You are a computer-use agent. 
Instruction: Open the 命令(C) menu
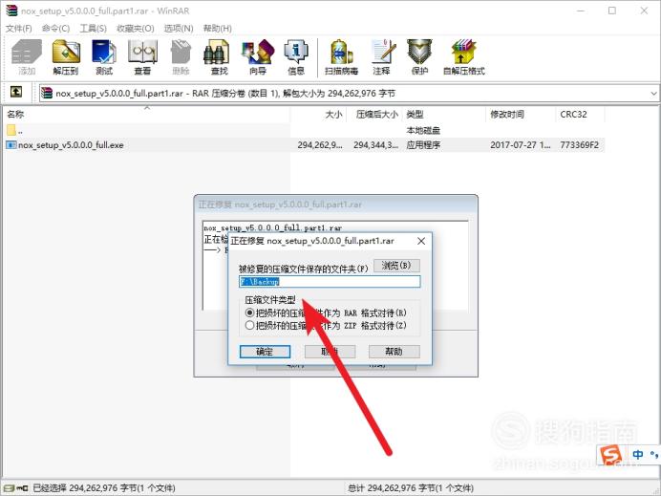[55, 29]
